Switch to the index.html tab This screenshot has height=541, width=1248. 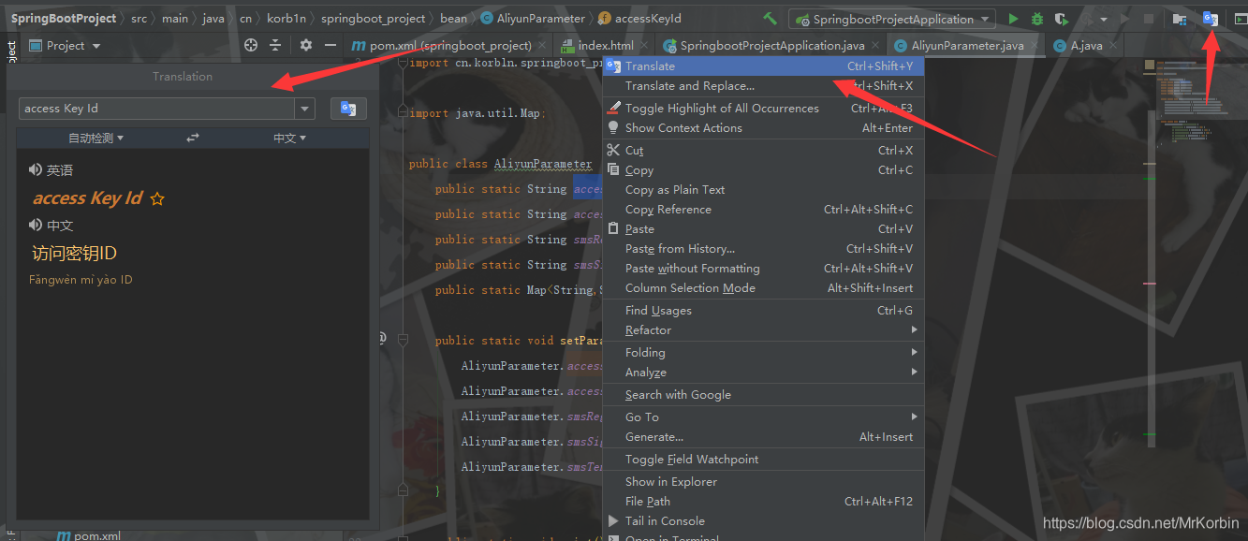click(x=602, y=45)
